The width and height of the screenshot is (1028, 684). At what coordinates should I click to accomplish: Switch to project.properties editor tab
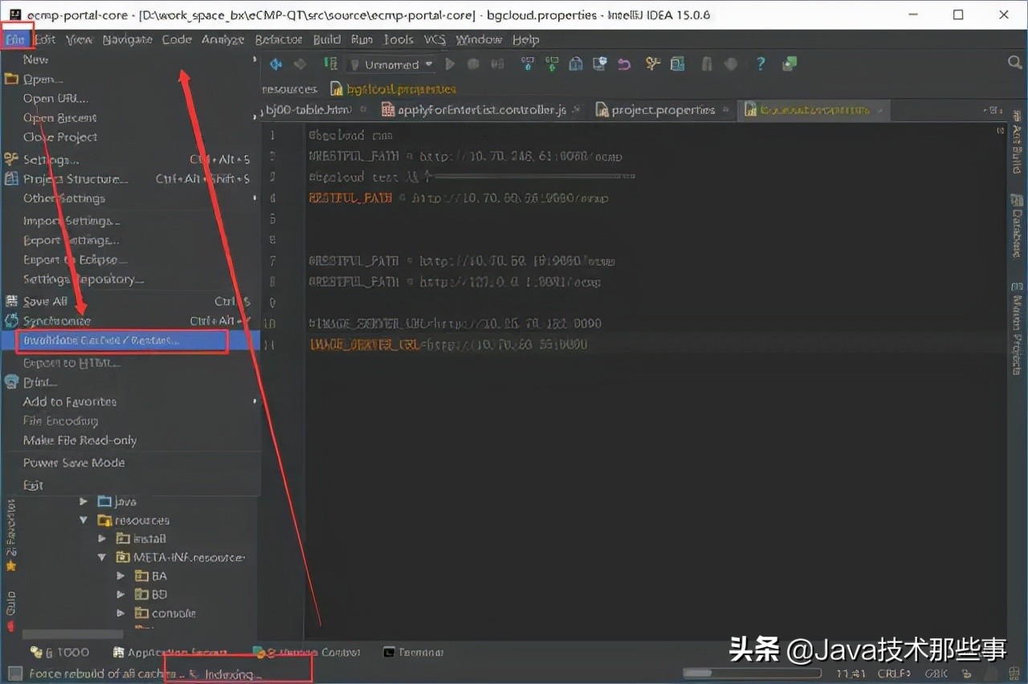coord(663,110)
